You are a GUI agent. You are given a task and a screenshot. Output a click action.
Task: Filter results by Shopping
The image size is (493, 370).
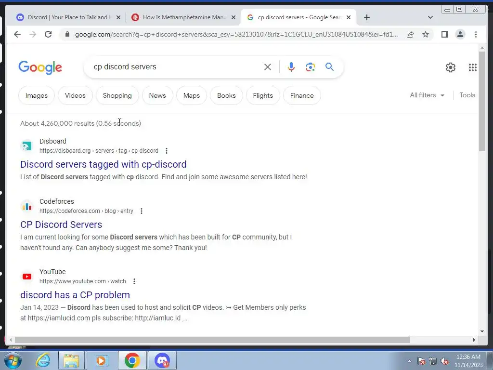(117, 95)
